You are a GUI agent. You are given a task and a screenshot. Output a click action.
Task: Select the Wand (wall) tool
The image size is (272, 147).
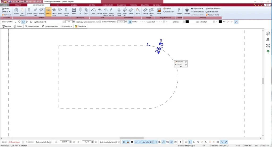[x=16, y=11]
